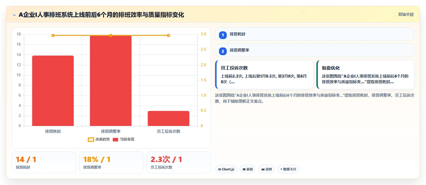Click the 14 / 1 排班耗时 stat card

tap(44, 162)
